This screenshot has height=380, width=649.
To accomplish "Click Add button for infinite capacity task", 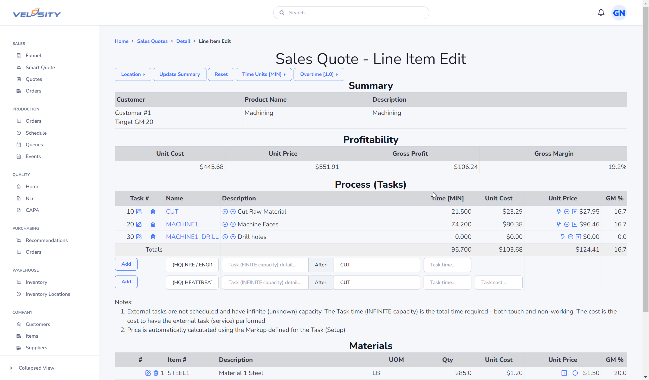I will (x=126, y=282).
